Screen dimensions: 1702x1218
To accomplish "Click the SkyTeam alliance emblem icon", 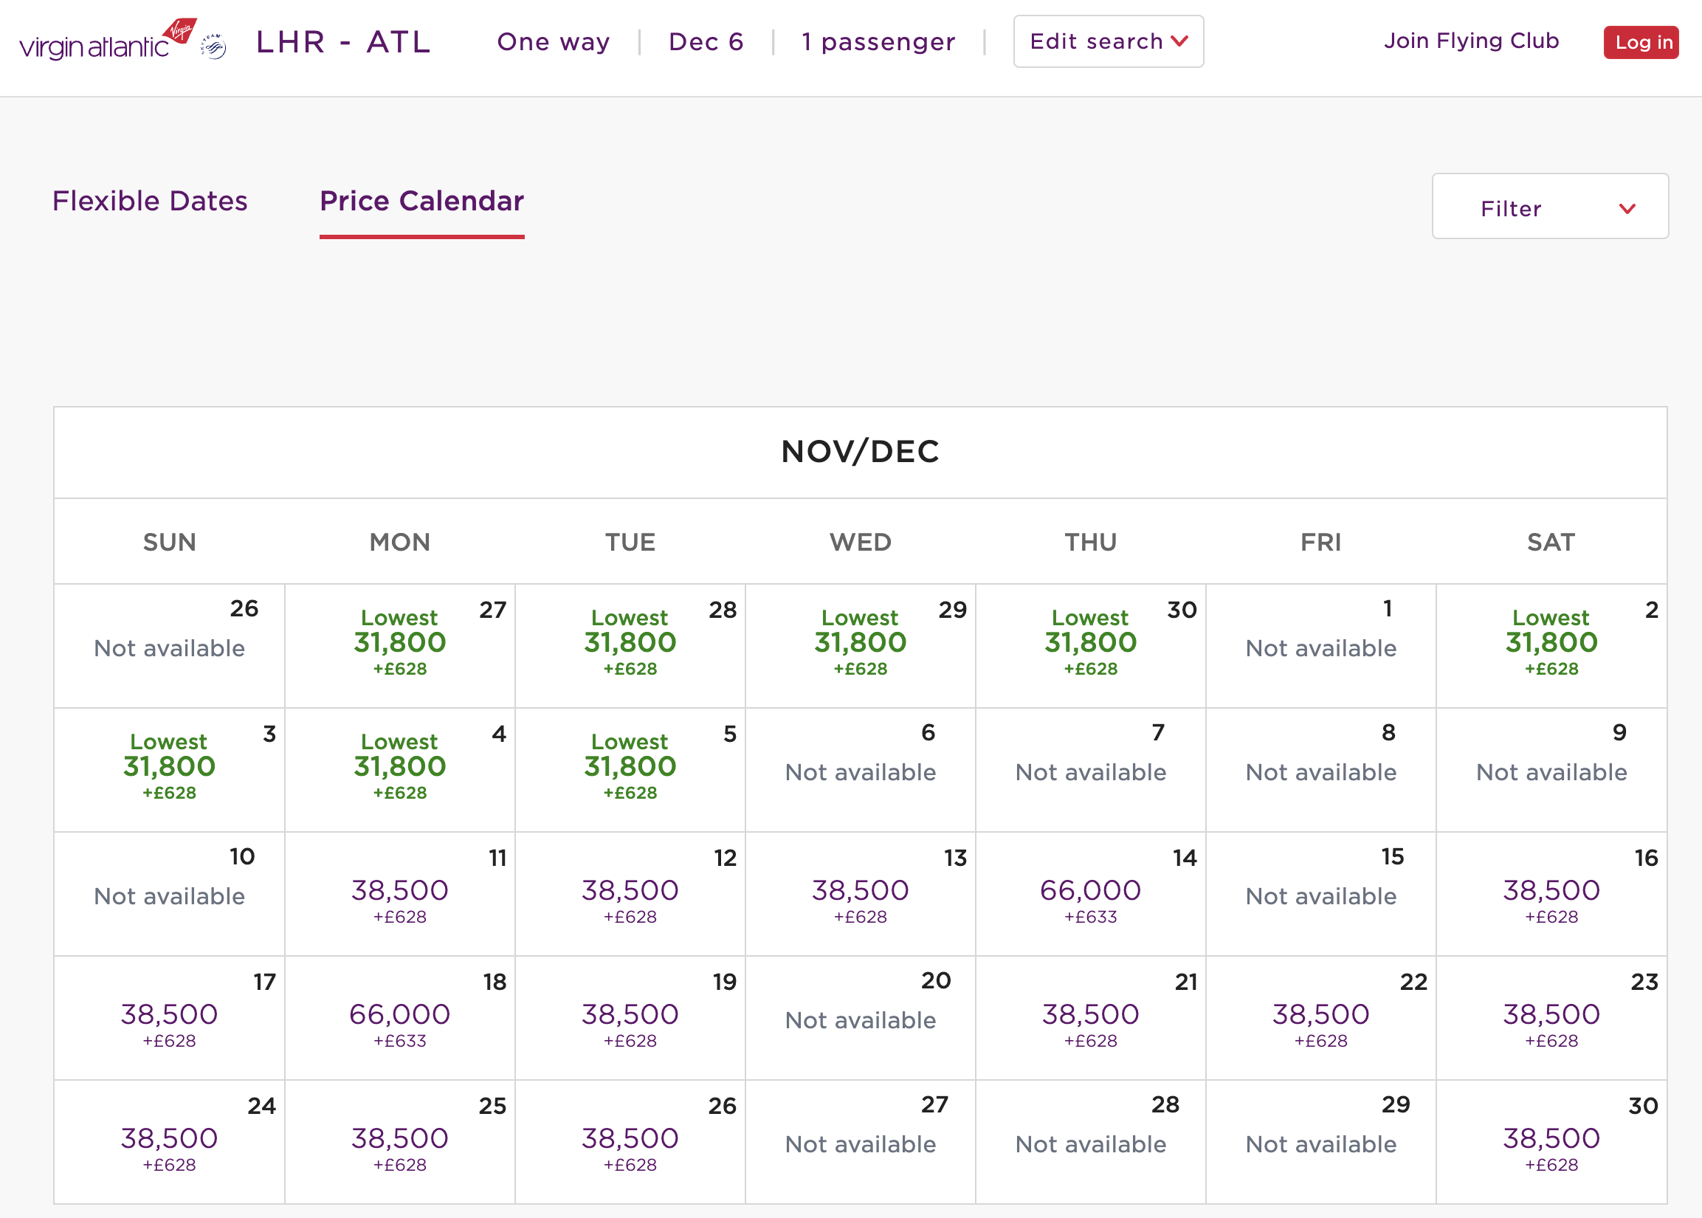I will [214, 47].
